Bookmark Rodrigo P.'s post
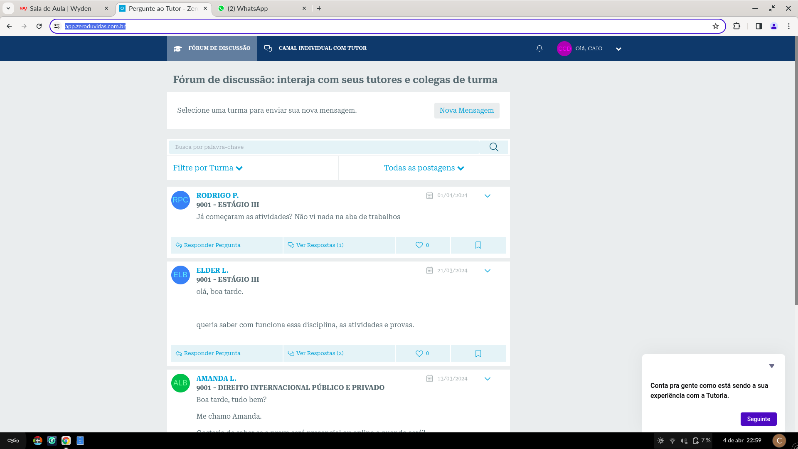The image size is (798, 449). pos(478,245)
